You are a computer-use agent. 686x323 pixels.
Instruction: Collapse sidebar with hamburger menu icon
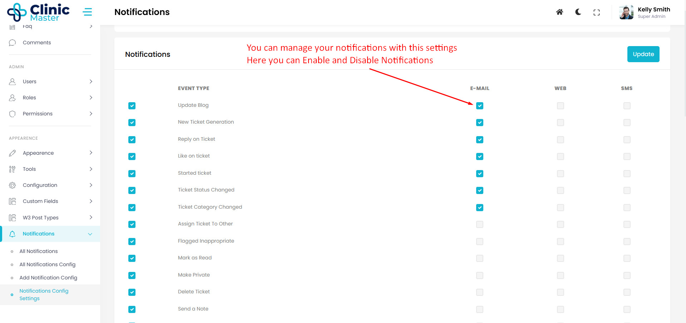[x=87, y=12]
